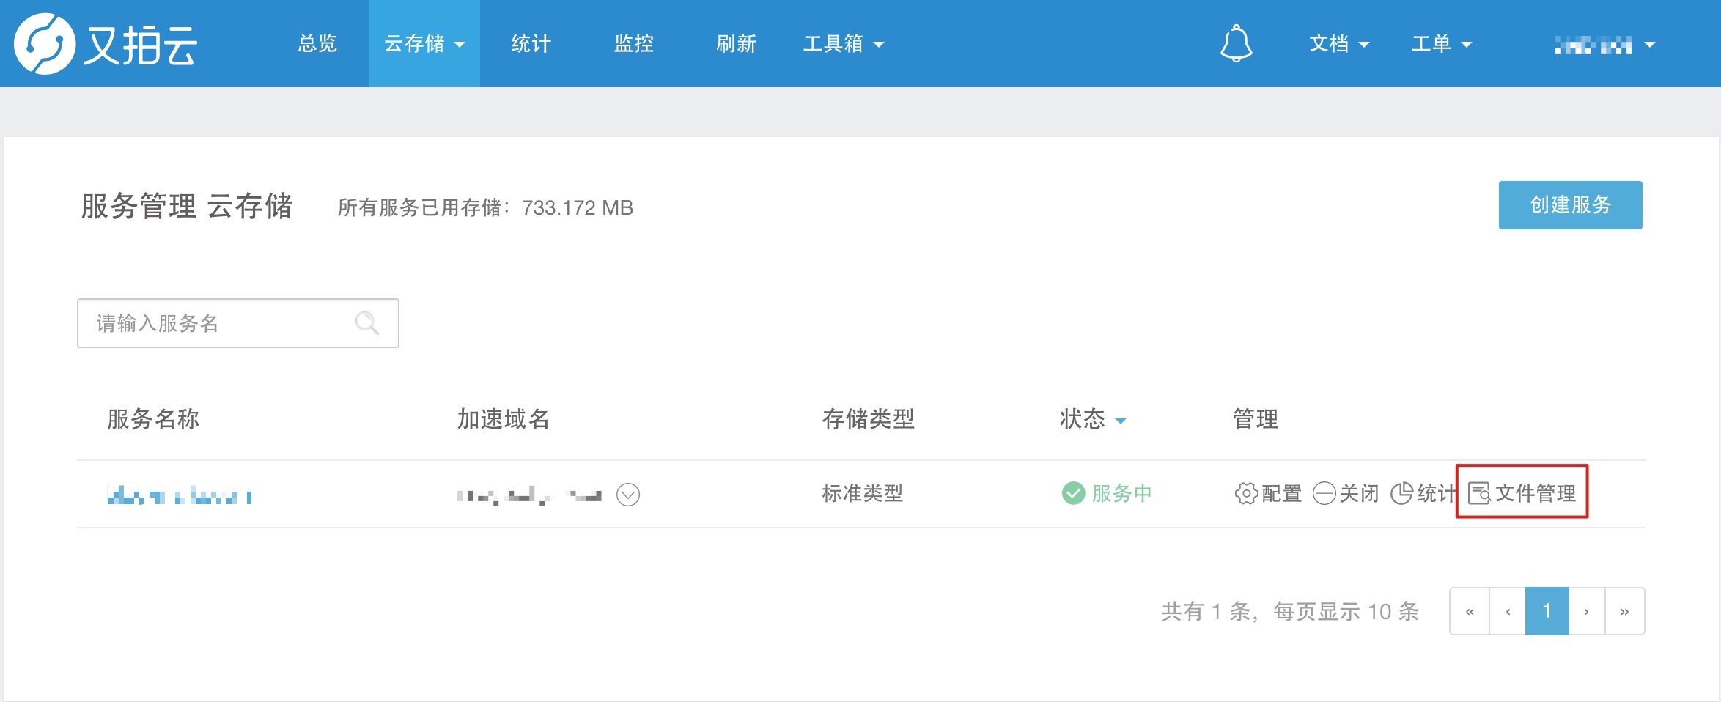This screenshot has width=1721, height=702.
Task: Click the 标准类型 storage type cell
Action: [x=863, y=493]
